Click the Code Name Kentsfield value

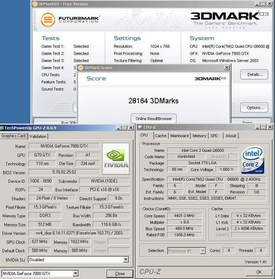[186, 157]
